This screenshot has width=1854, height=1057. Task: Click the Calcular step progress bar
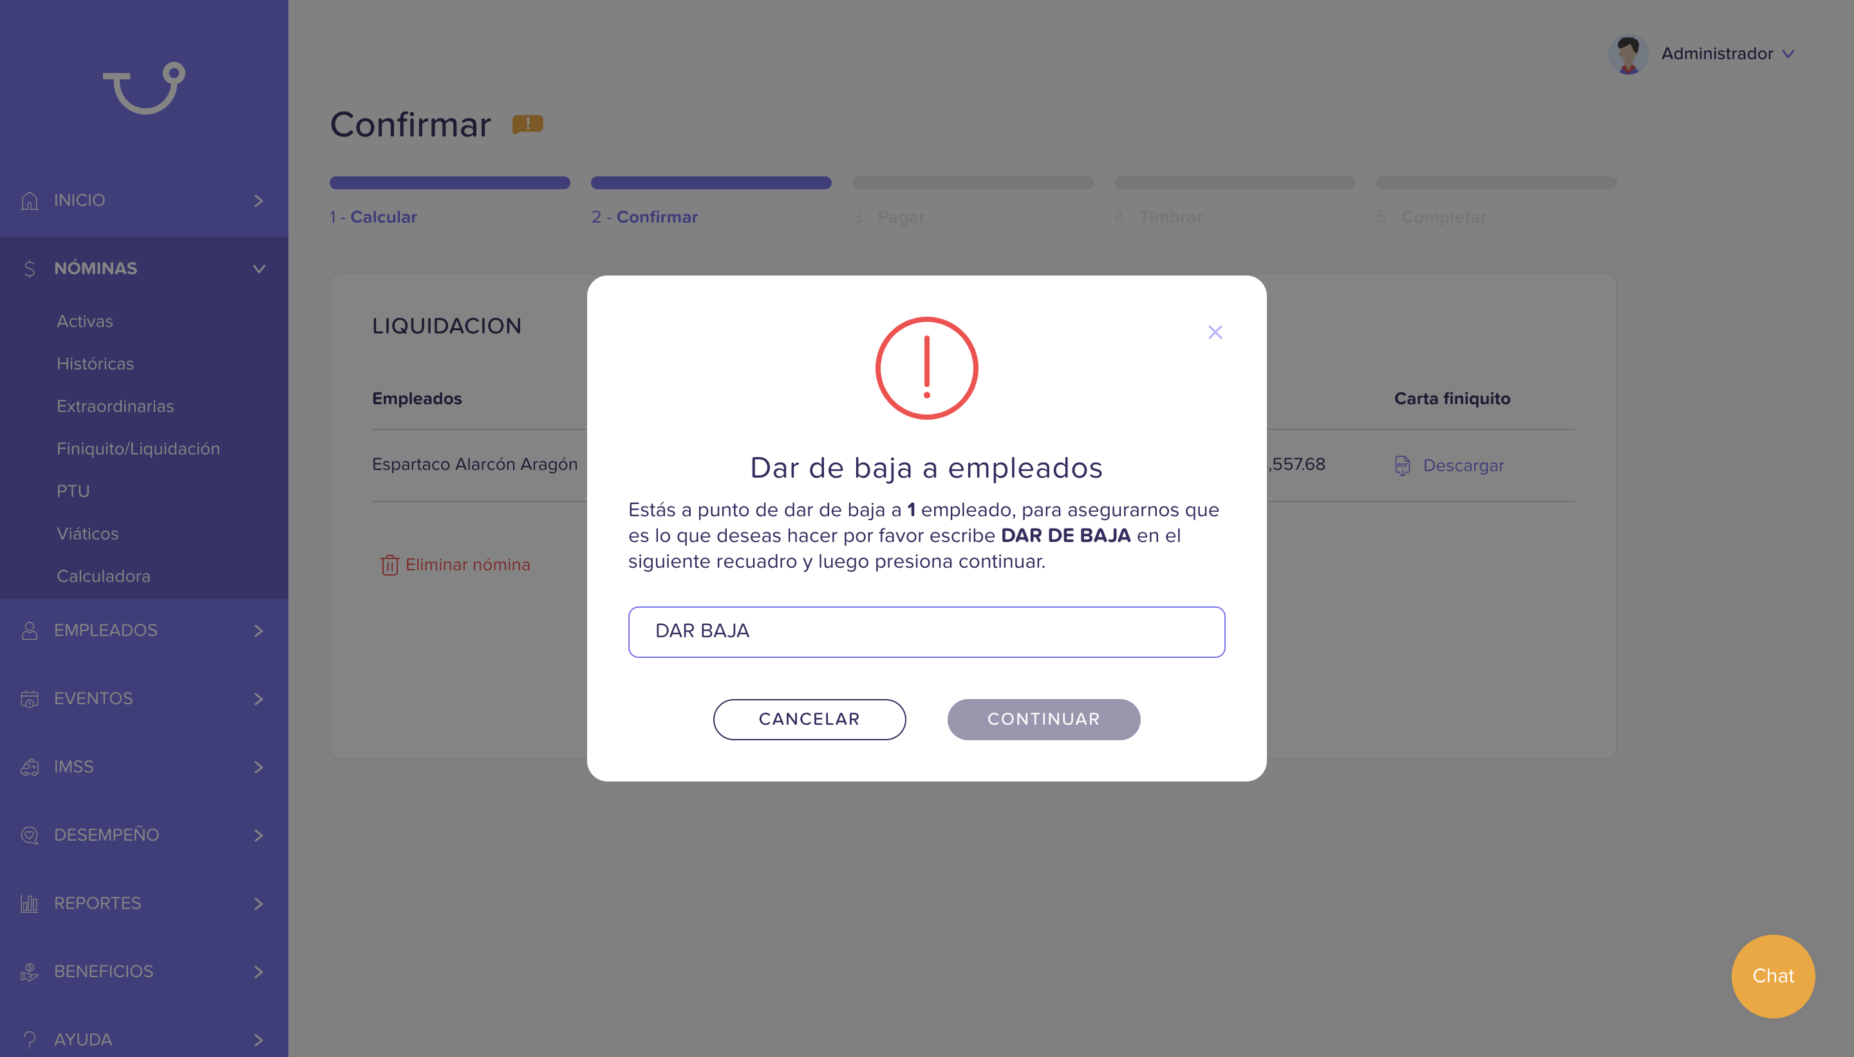click(x=449, y=183)
